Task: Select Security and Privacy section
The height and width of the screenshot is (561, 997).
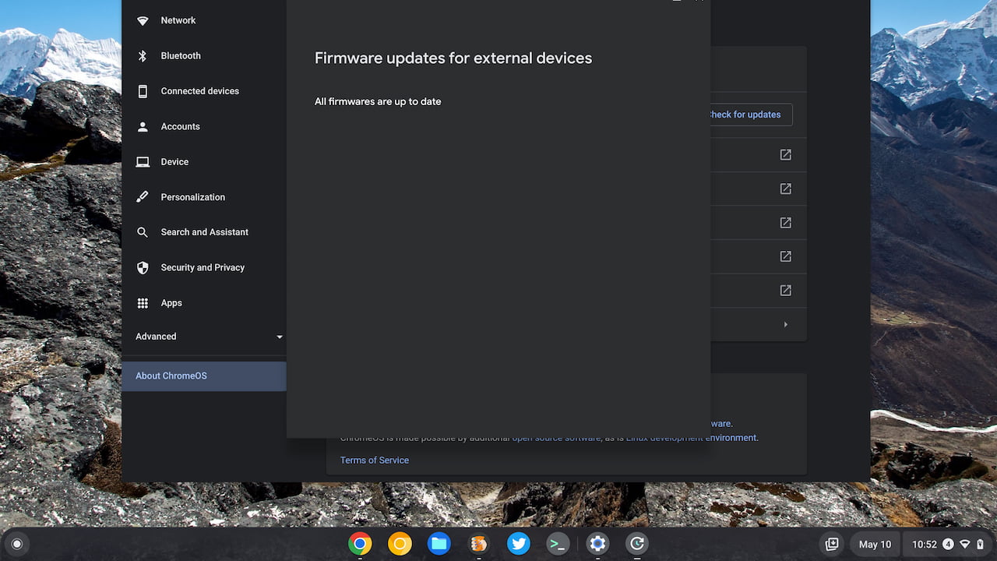Action: coord(204,267)
